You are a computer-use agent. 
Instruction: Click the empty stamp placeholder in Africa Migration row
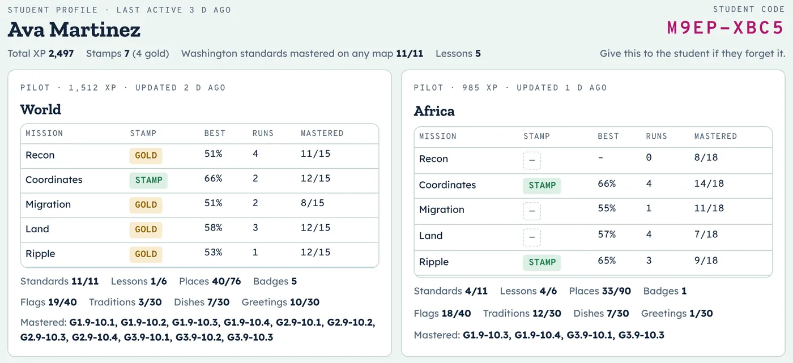coord(532,211)
